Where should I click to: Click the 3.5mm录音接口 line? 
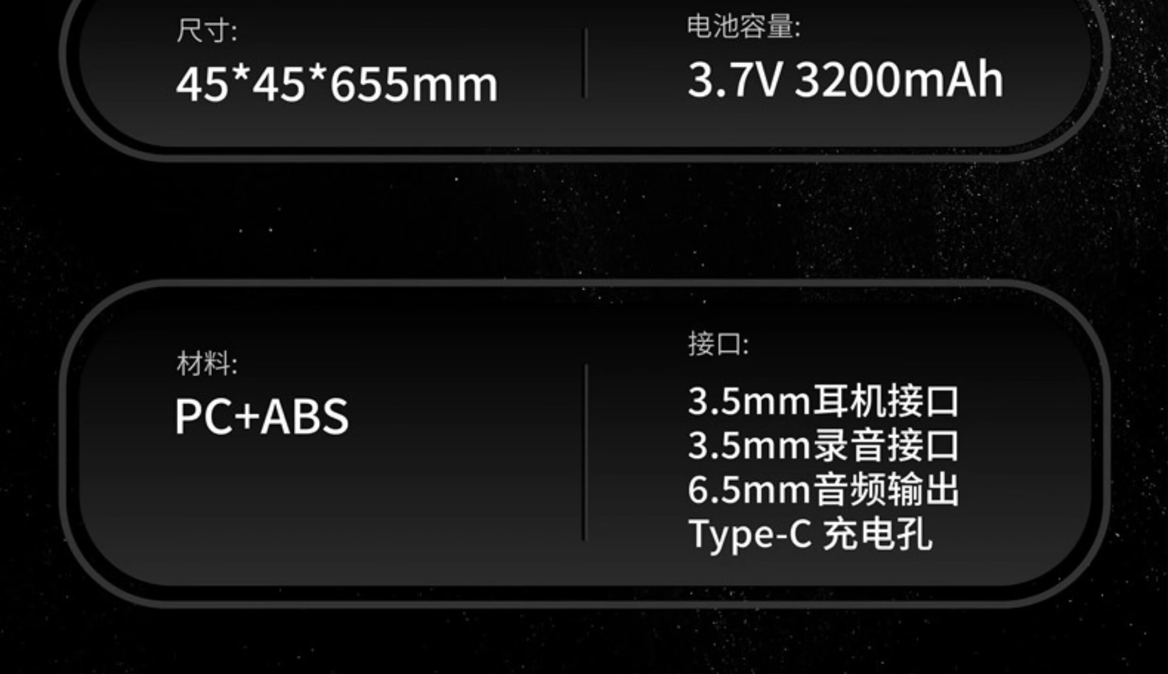tap(823, 445)
